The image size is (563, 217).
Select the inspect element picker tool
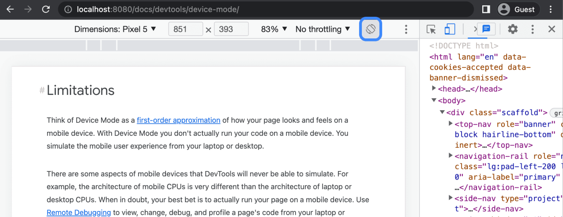point(431,30)
